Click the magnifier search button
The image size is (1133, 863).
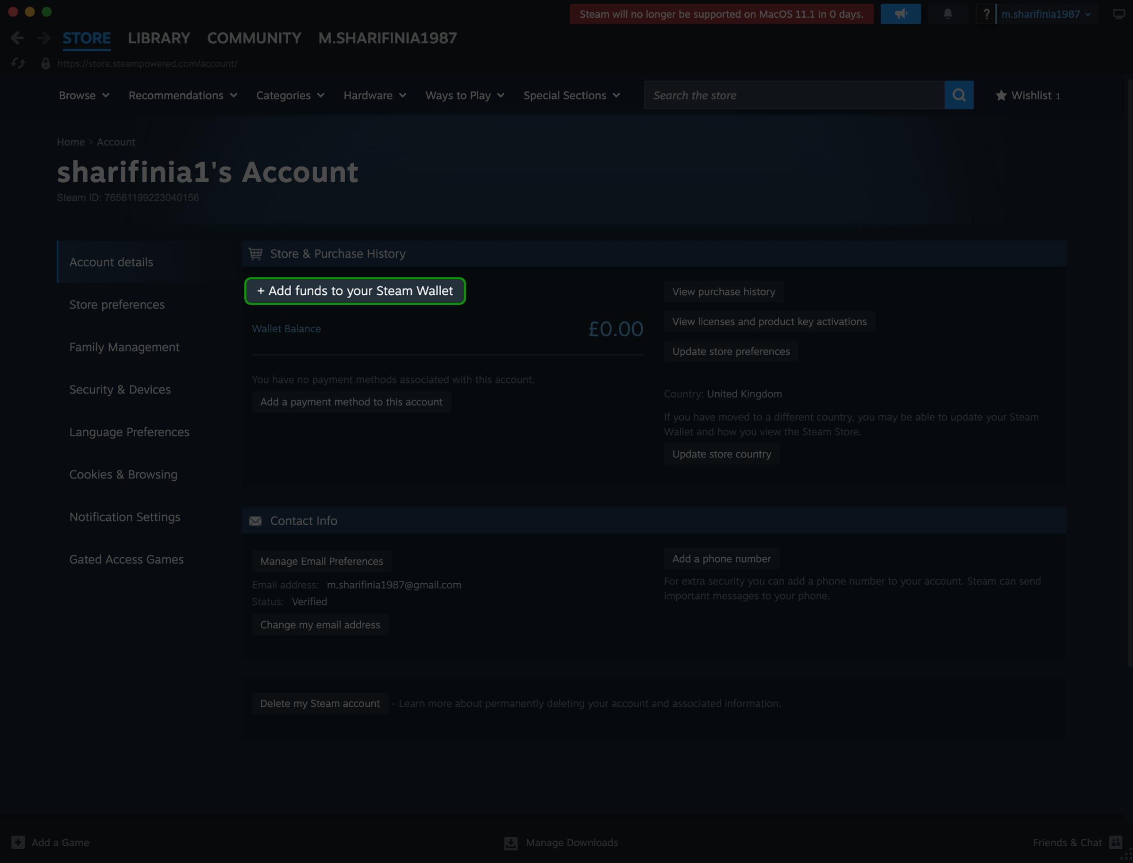(x=958, y=95)
